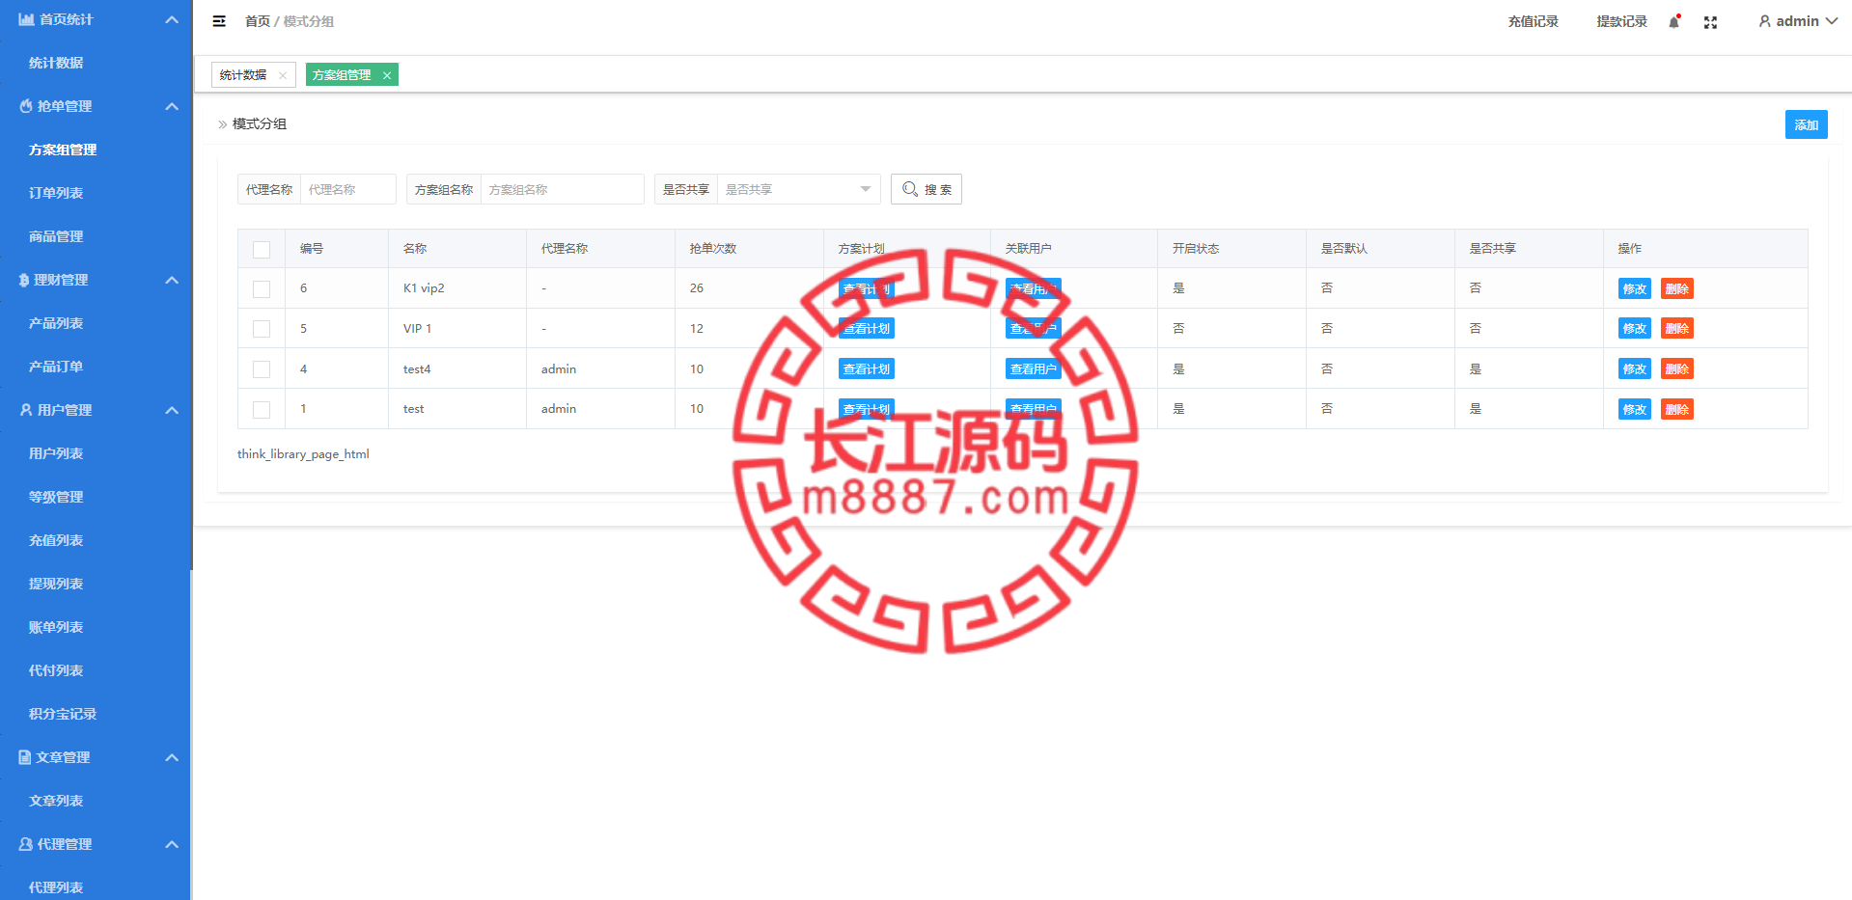
Task: Click the 首页 breadcrumb link
Action: [x=258, y=21]
